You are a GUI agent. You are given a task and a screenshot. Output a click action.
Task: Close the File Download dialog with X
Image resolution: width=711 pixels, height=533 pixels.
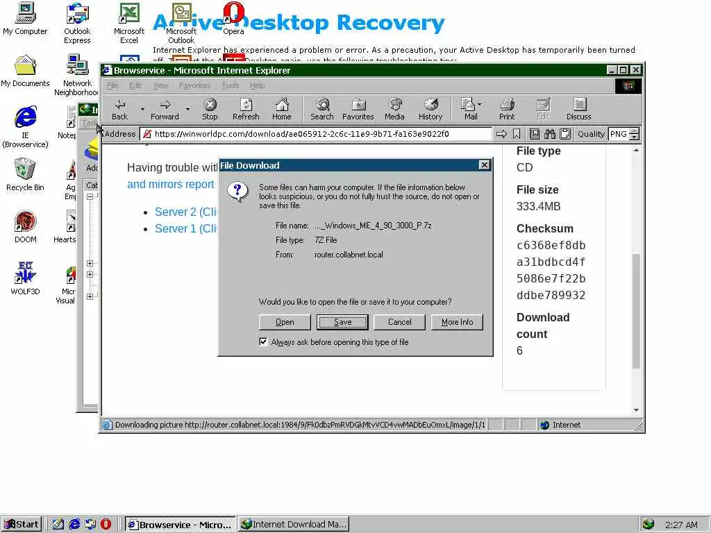tap(484, 165)
